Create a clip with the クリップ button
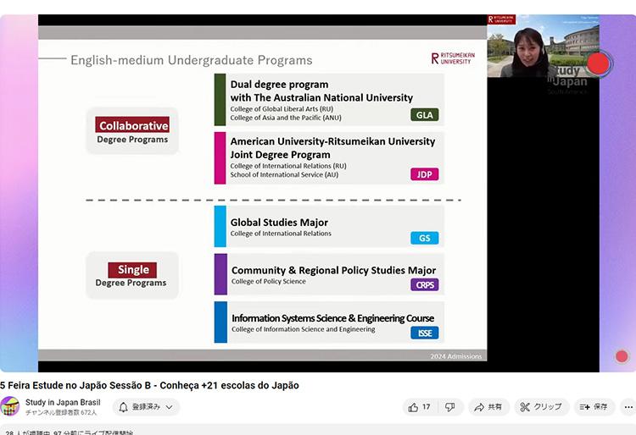Viewport: 636px width, 435px height. click(x=542, y=407)
